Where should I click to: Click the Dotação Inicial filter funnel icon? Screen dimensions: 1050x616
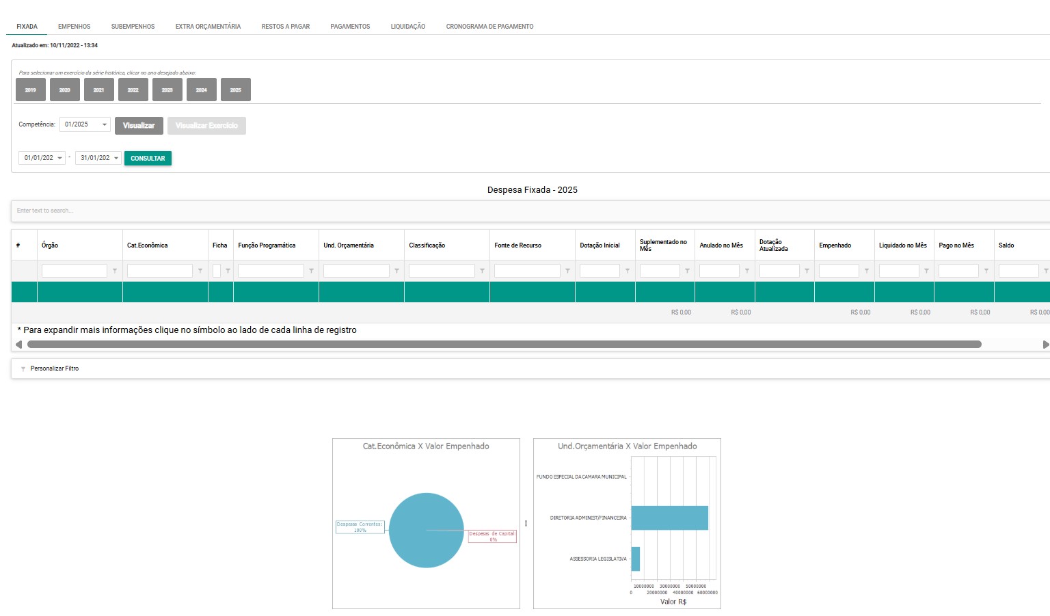pos(628,271)
